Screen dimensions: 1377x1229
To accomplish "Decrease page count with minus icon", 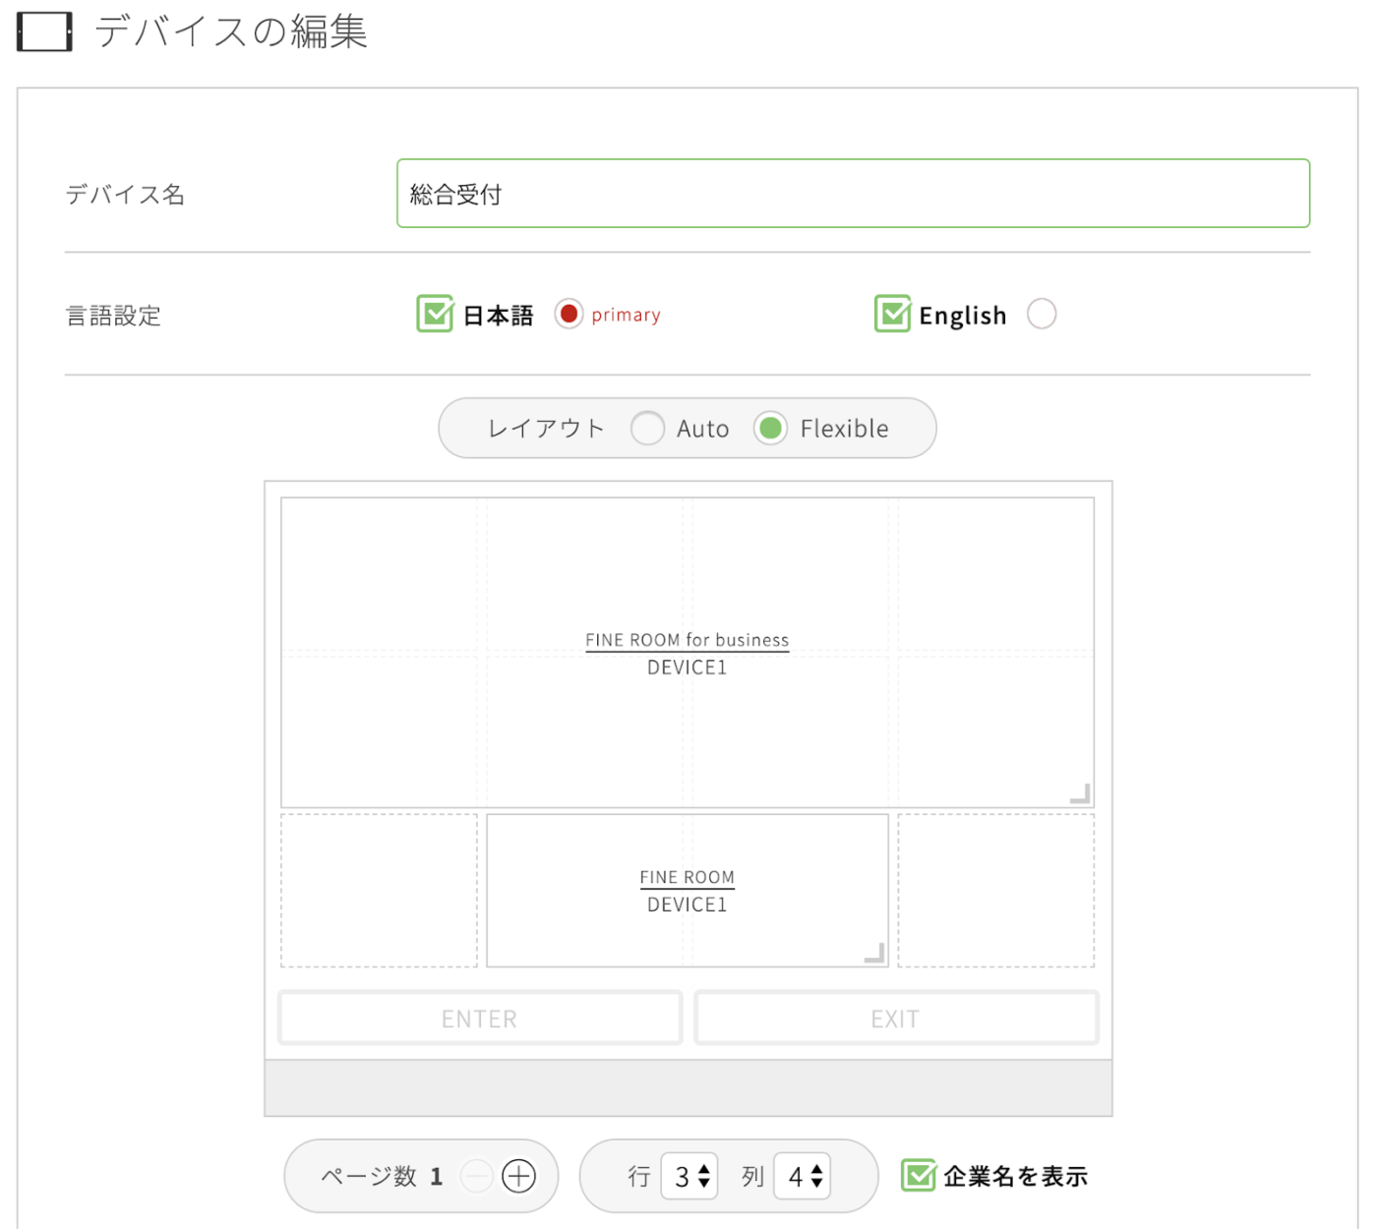I will (x=477, y=1176).
